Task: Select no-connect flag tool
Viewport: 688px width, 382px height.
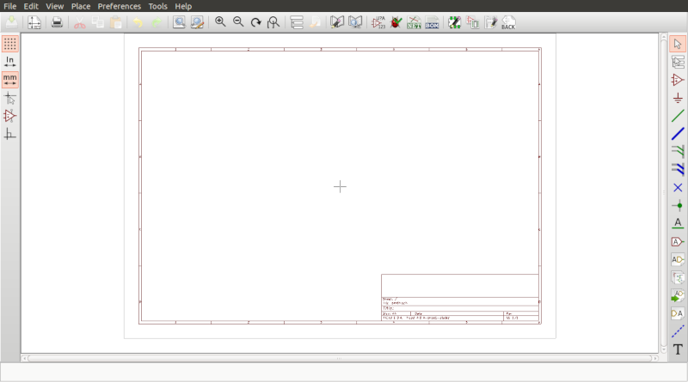Action: (x=678, y=187)
